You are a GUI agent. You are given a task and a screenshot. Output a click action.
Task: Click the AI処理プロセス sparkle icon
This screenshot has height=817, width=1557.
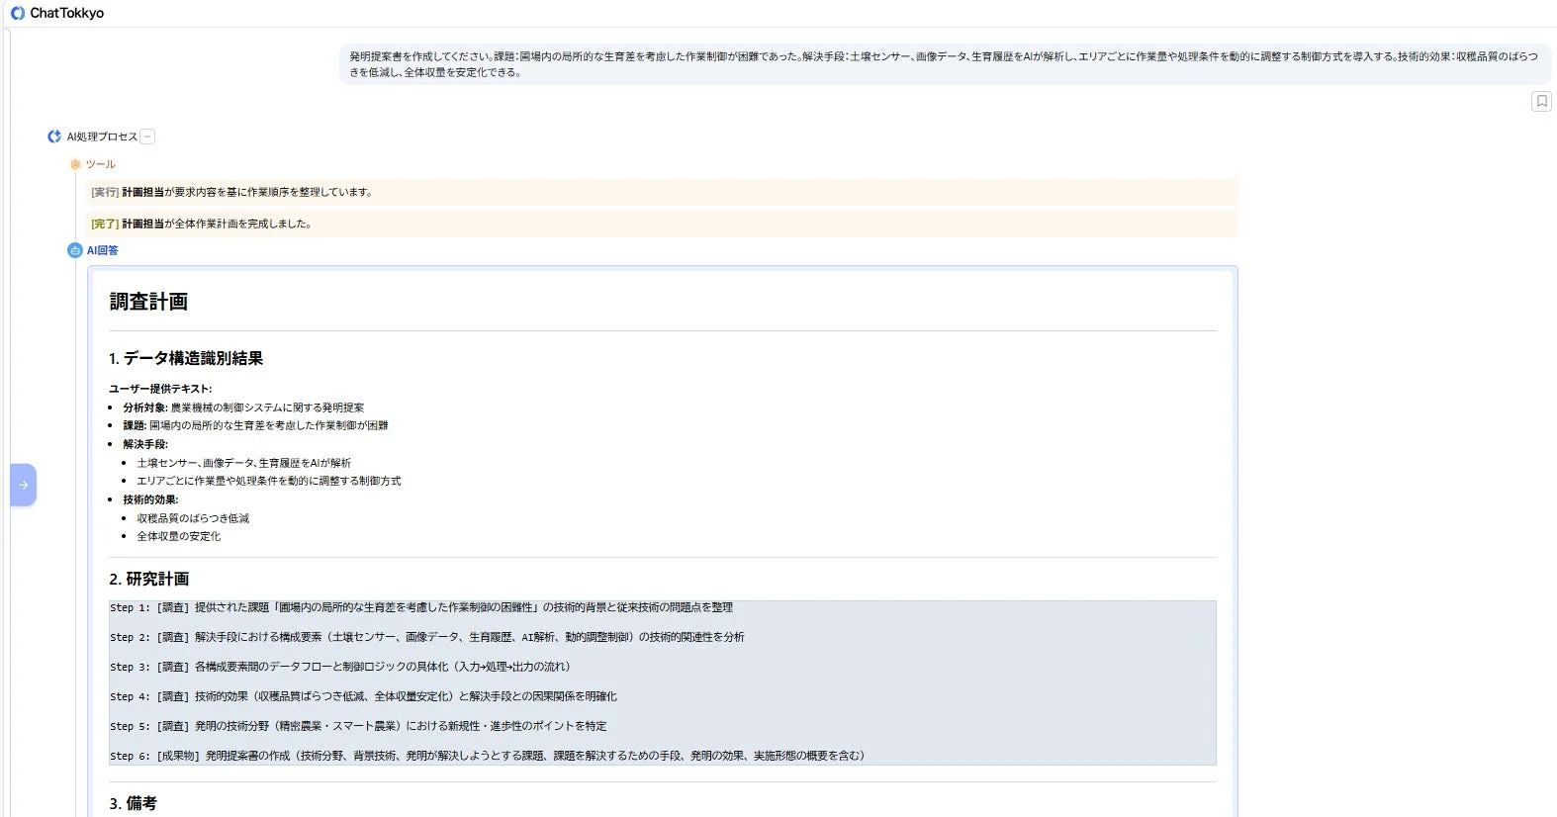click(54, 136)
